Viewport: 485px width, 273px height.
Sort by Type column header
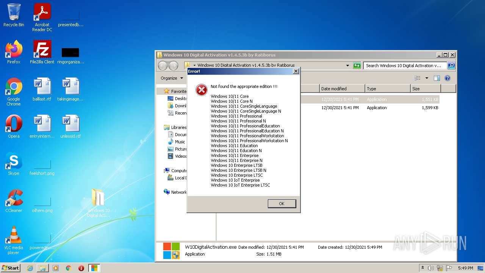(x=388, y=89)
